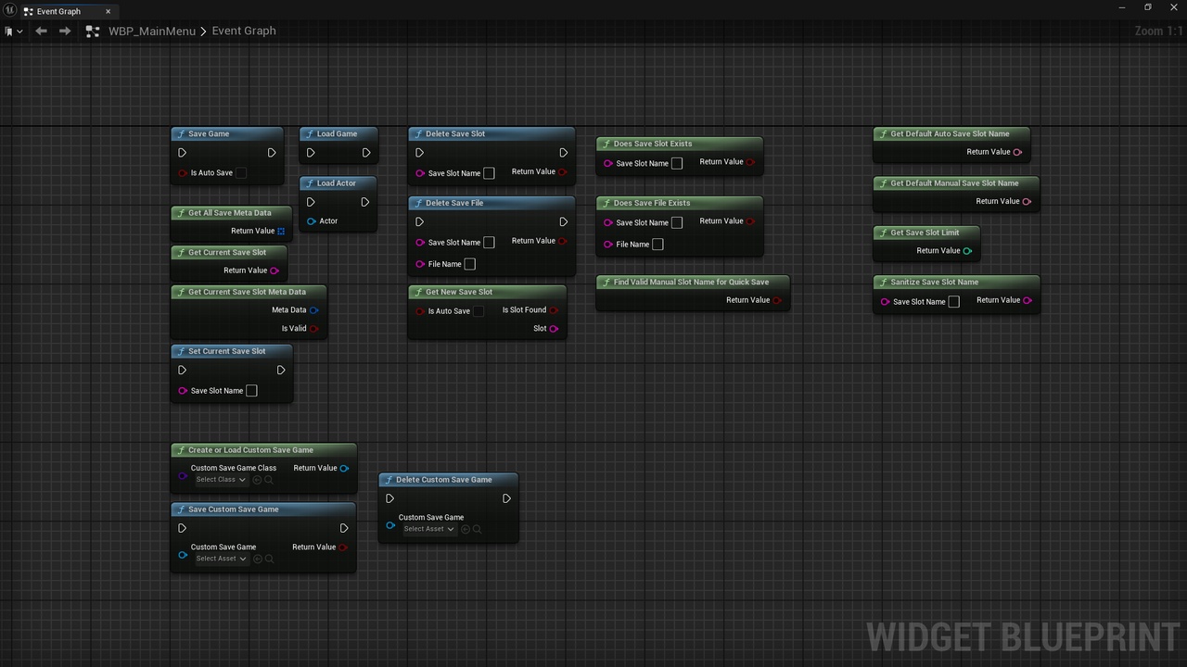Click Return Value pin on Find Valid Manual Slot Name
The width and height of the screenshot is (1187, 667).
click(777, 300)
